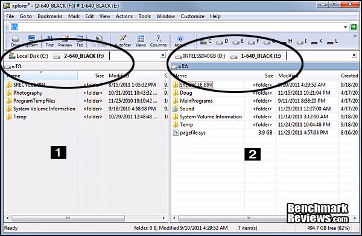The image size is (362, 236).
Task: Select the Photography folder icon
Action: [x=9, y=93]
